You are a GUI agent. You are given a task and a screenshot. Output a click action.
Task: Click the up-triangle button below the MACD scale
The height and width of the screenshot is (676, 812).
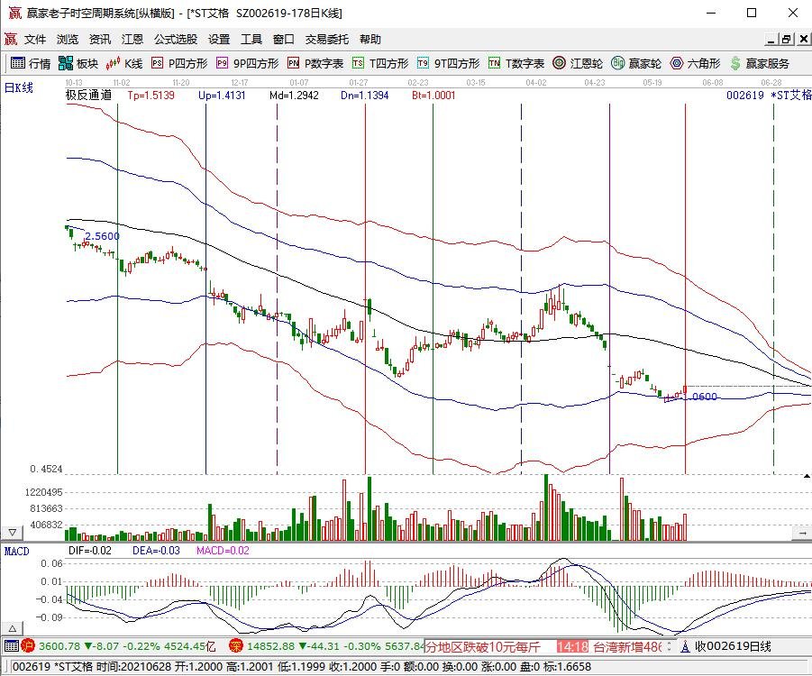[12, 629]
